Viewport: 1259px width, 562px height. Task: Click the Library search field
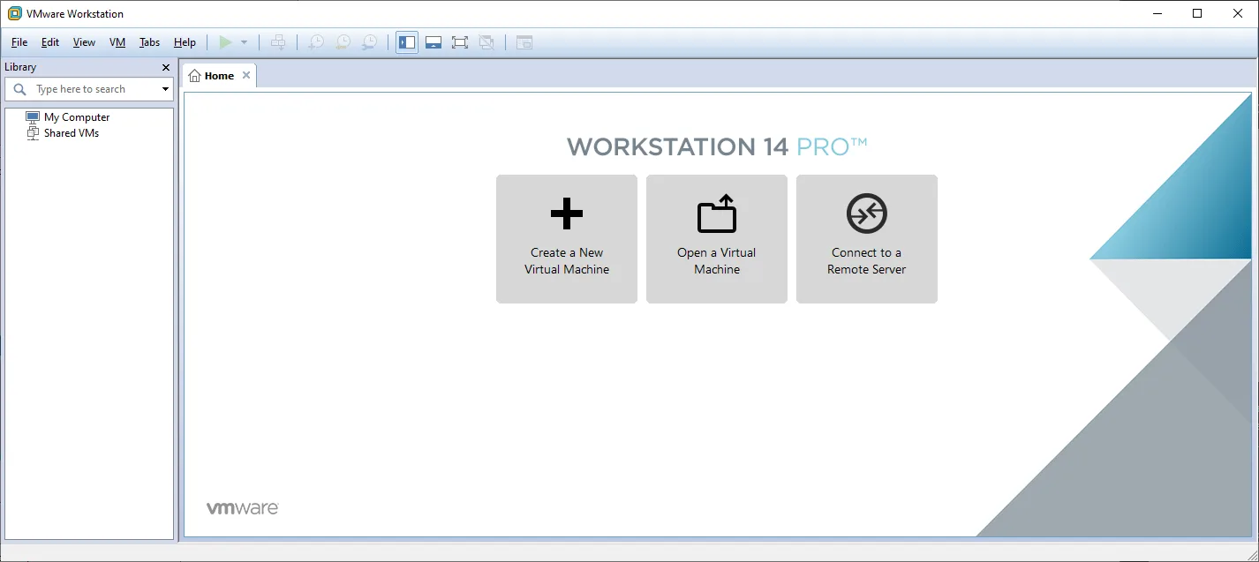click(x=89, y=89)
